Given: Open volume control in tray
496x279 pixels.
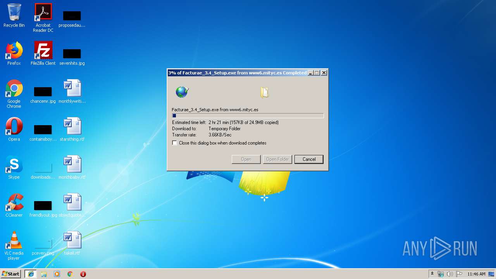Looking at the screenshot, I should coord(450,274).
